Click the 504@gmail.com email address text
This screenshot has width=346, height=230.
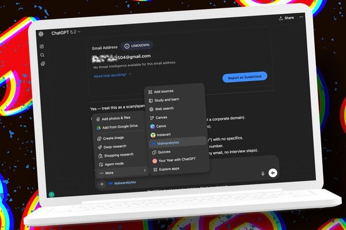click(x=134, y=57)
